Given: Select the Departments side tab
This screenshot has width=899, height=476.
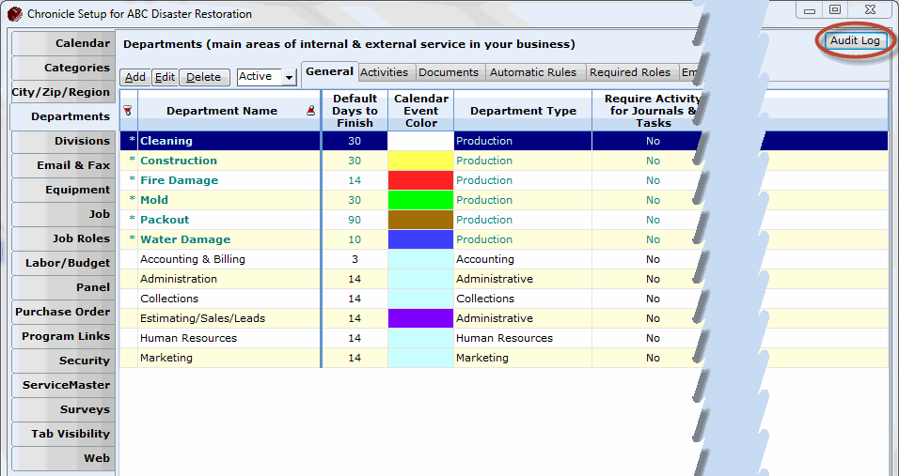Looking at the screenshot, I should [x=63, y=116].
